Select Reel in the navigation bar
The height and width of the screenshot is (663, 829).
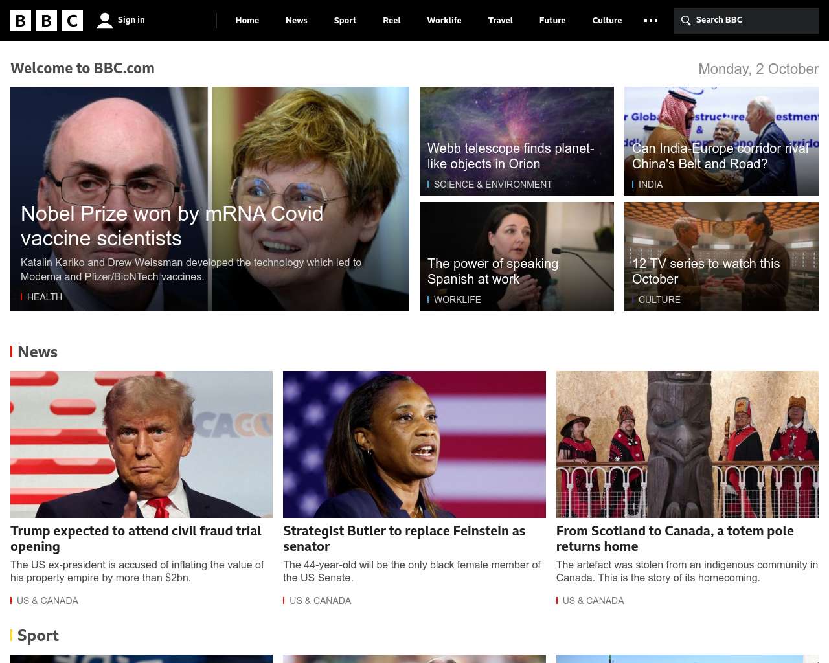point(392,21)
